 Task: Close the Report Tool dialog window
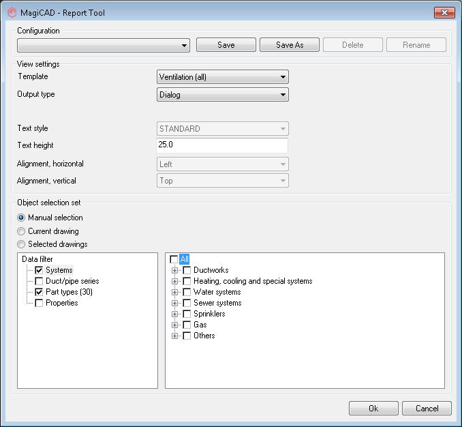tap(444, 13)
